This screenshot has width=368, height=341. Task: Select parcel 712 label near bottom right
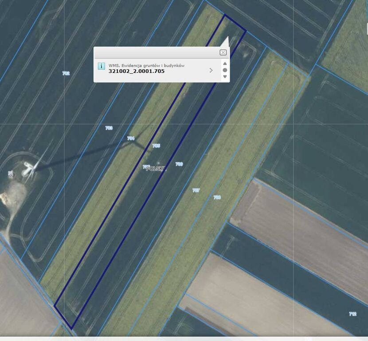(352, 314)
